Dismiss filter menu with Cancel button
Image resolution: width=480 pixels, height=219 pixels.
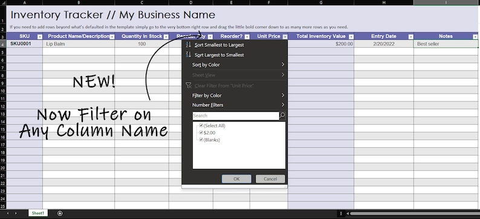270,179
